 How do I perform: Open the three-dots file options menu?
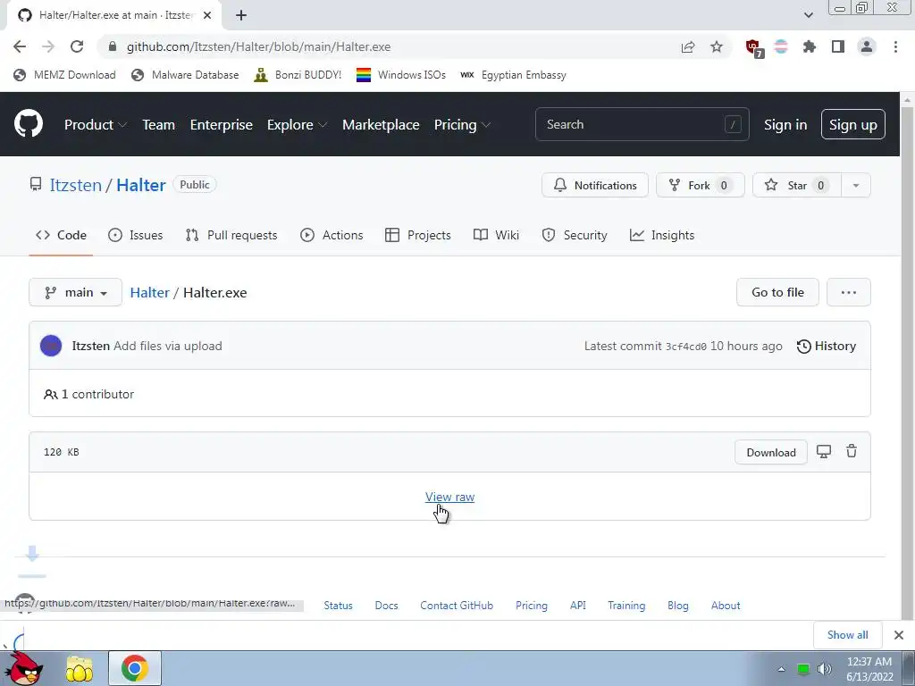849,292
